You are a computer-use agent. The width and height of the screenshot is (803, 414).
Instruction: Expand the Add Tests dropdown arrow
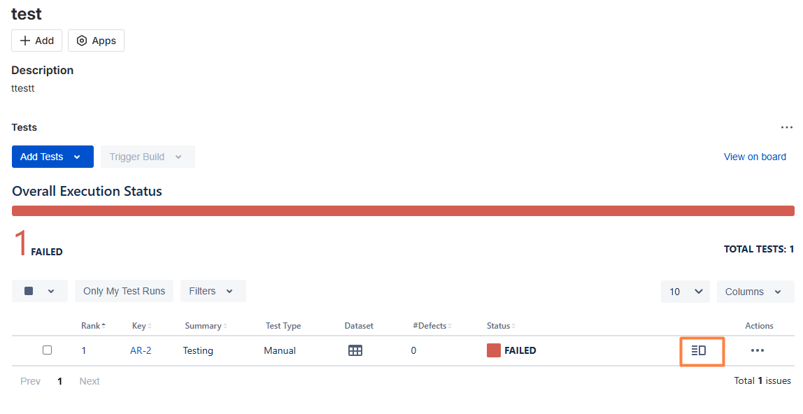pyautogui.click(x=77, y=157)
